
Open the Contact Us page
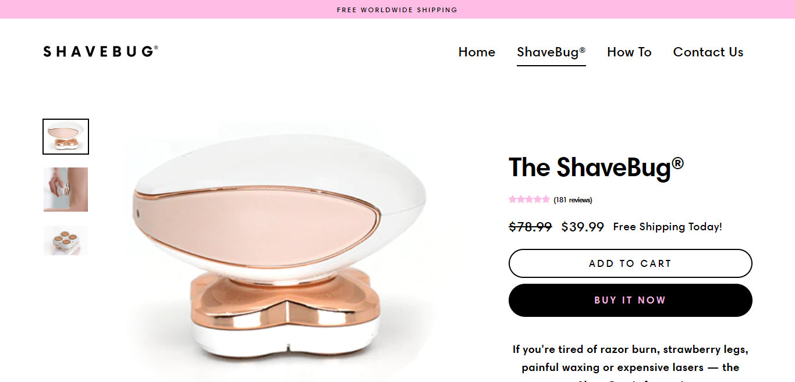tap(708, 52)
